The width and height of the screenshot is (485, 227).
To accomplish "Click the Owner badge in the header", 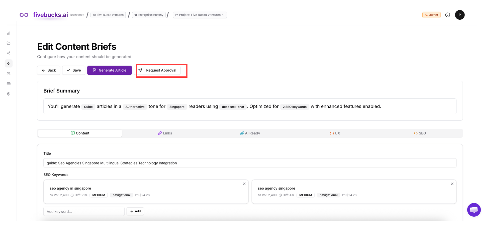I will tap(431, 15).
